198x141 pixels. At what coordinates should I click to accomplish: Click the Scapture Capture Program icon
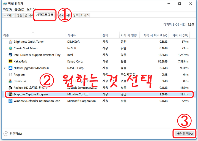tap(10, 94)
